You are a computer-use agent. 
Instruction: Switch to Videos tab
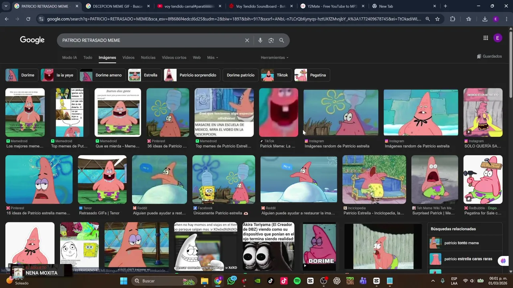coord(128,58)
